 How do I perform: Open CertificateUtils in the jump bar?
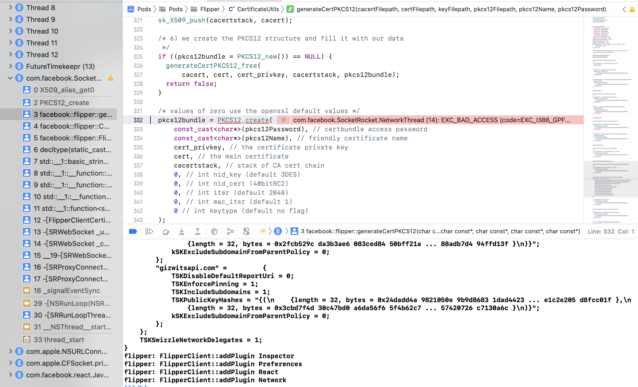[254, 9]
